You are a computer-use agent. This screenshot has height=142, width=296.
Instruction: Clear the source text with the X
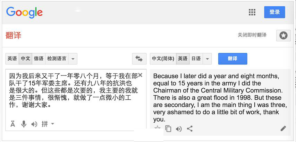[140, 75]
